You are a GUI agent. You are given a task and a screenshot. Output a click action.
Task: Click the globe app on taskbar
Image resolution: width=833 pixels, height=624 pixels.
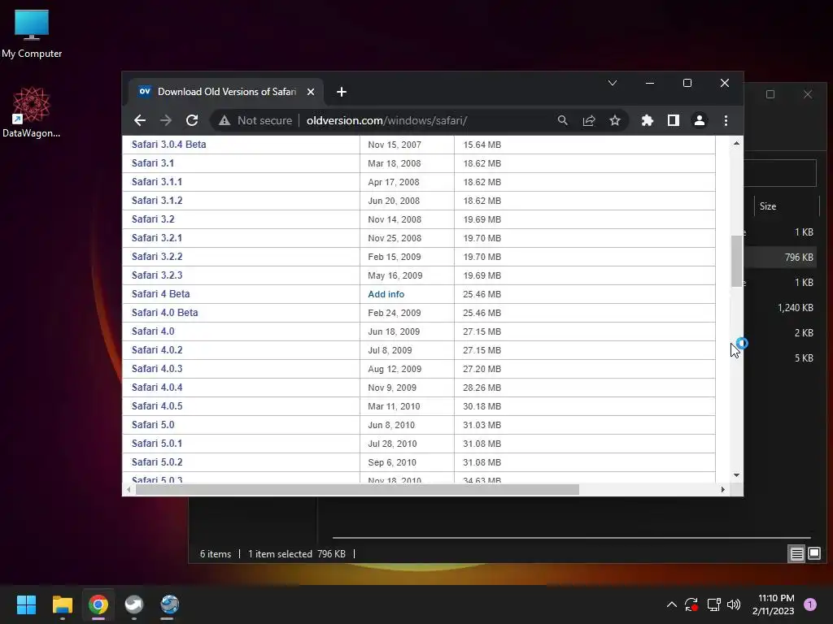coord(170,604)
